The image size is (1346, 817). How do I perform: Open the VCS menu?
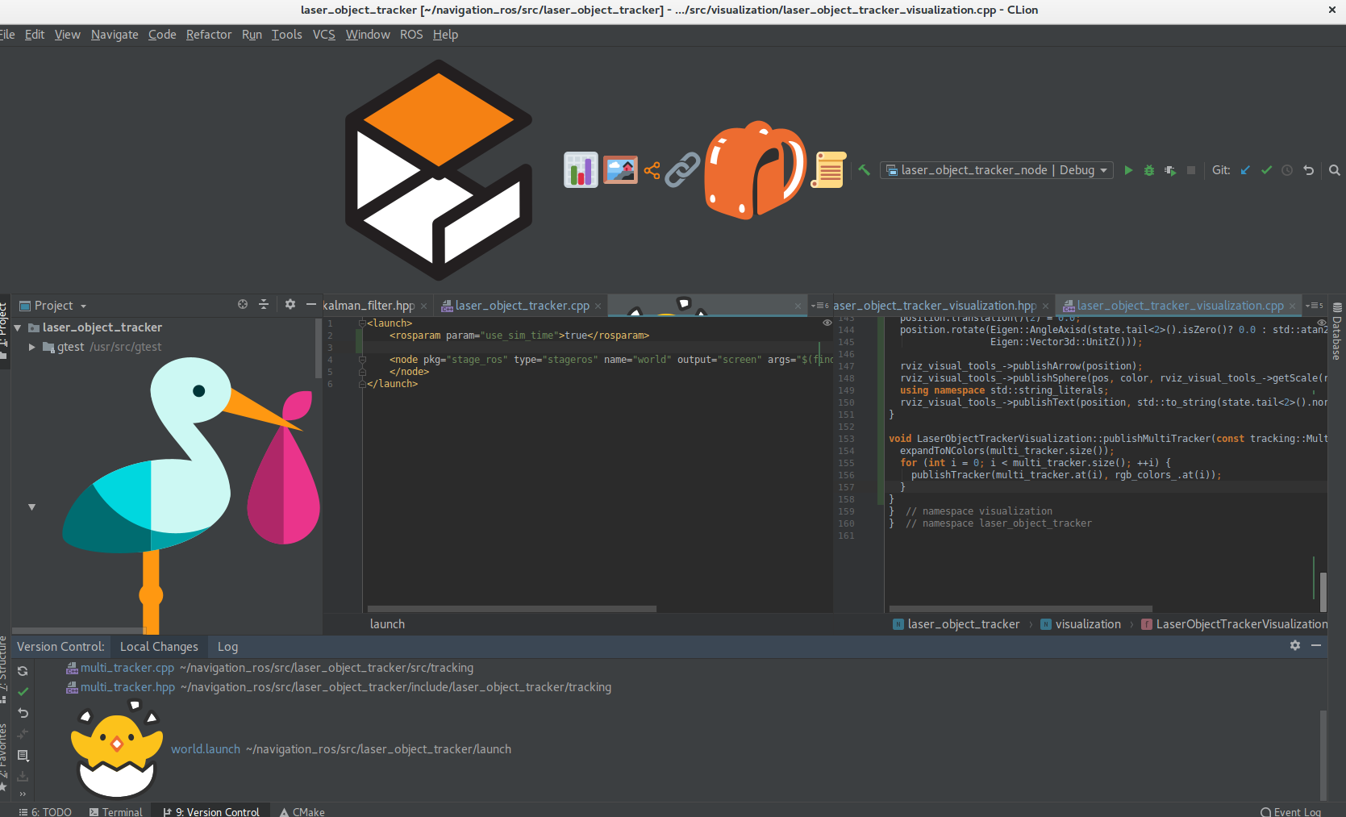pos(323,35)
